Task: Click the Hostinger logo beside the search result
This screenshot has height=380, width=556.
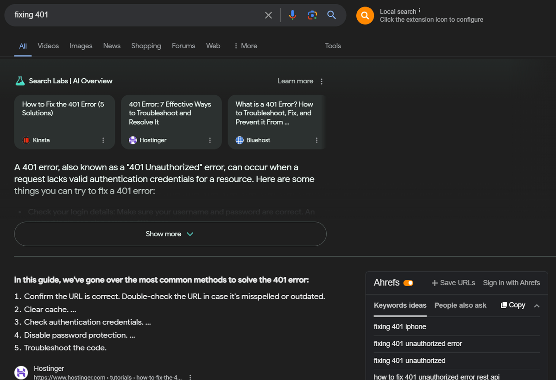Action: click(21, 373)
